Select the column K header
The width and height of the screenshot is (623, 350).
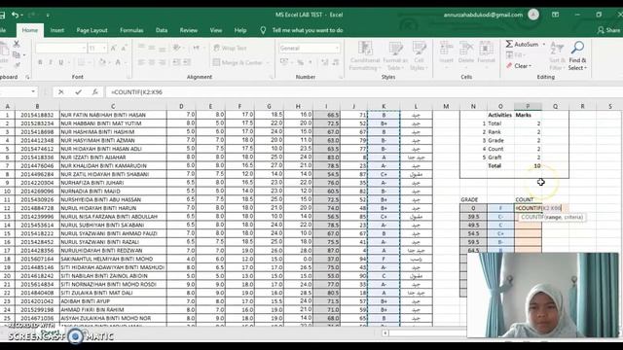pyautogui.click(x=384, y=106)
